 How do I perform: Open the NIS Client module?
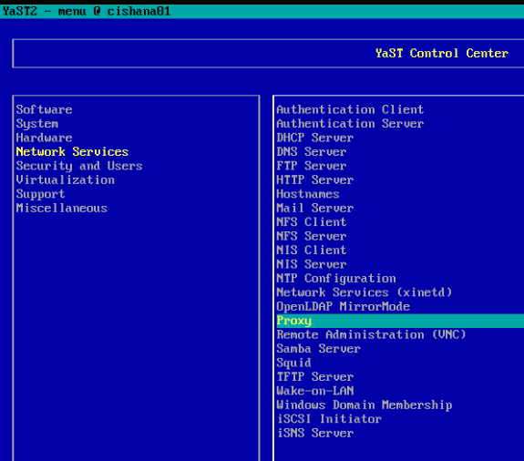(311, 251)
